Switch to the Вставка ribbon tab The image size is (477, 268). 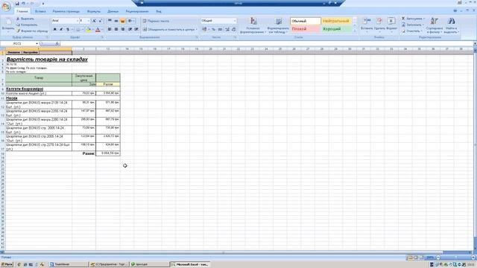click(40, 11)
